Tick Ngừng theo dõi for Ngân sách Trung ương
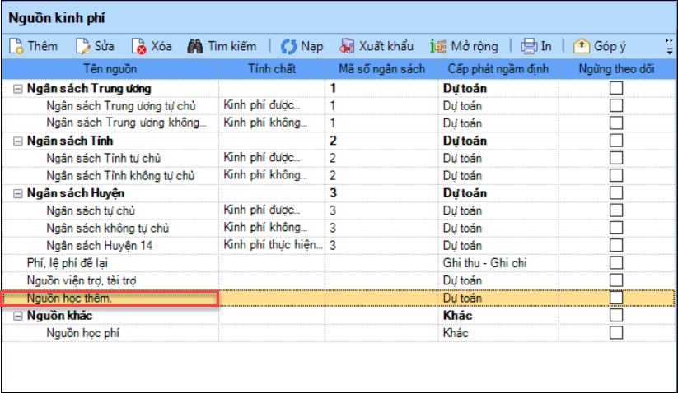Screen dimensions: 678x393 point(616,88)
